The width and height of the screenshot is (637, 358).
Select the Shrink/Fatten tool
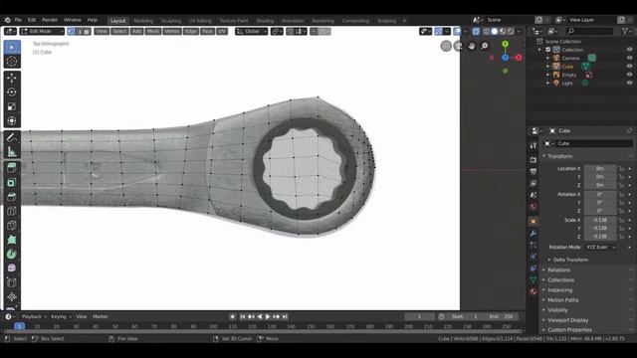pos(12,296)
